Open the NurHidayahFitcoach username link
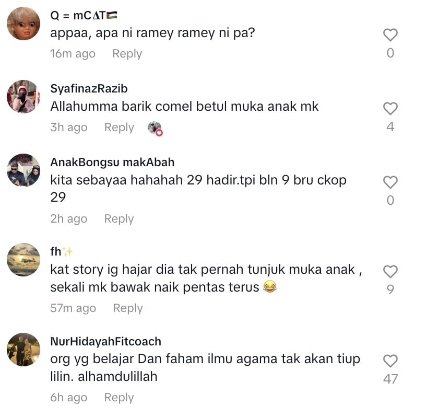The height and width of the screenshot is (417, 427). (x=105, y=341)
